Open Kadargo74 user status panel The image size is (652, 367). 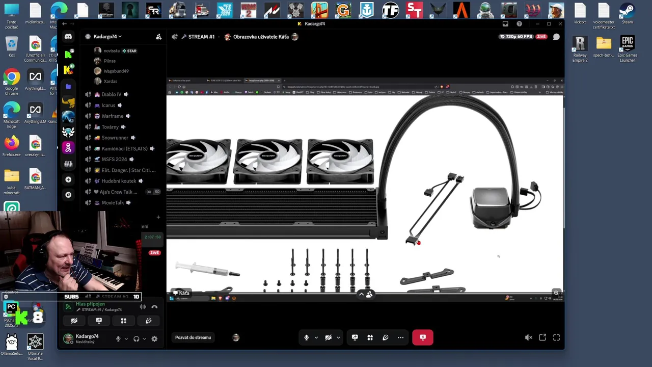click(x=87, y=338)
